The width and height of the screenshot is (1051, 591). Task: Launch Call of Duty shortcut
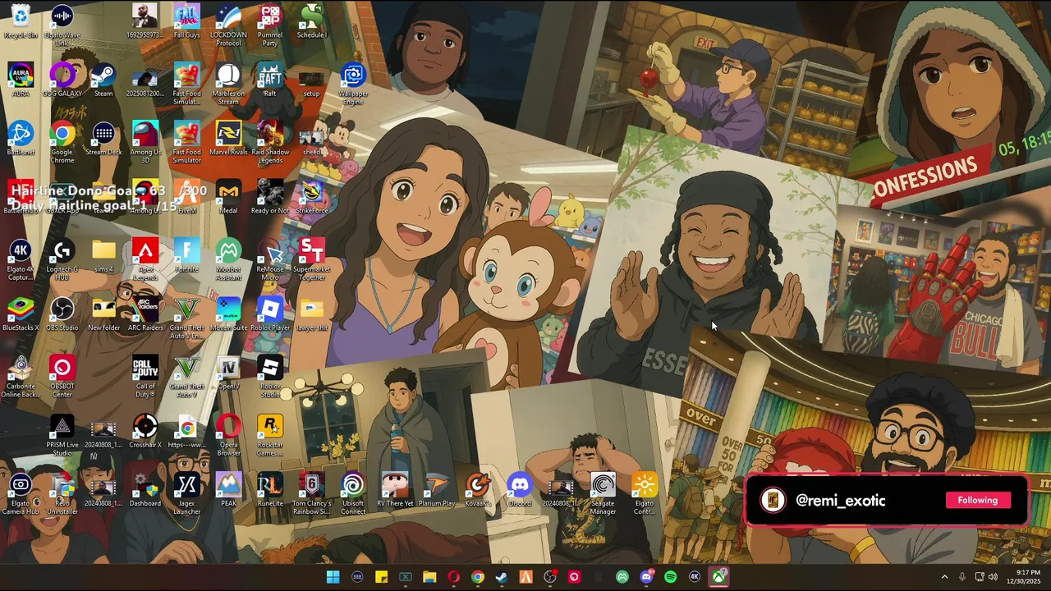tap(145, 377)
